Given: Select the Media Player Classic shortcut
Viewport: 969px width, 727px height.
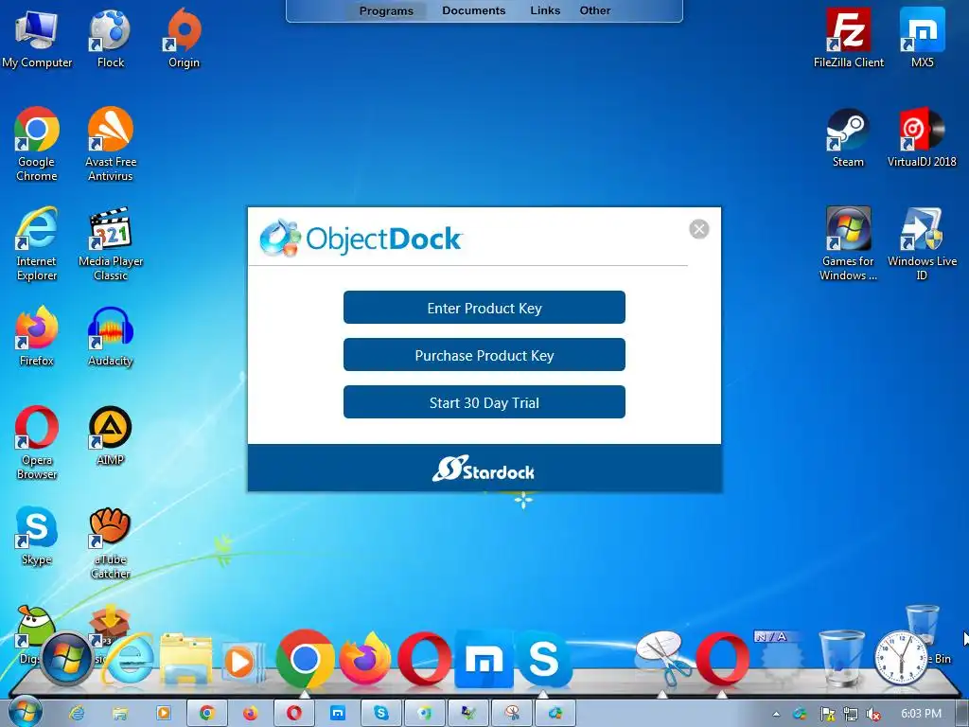Looking at the screenshot, I should tap(111, 244).
